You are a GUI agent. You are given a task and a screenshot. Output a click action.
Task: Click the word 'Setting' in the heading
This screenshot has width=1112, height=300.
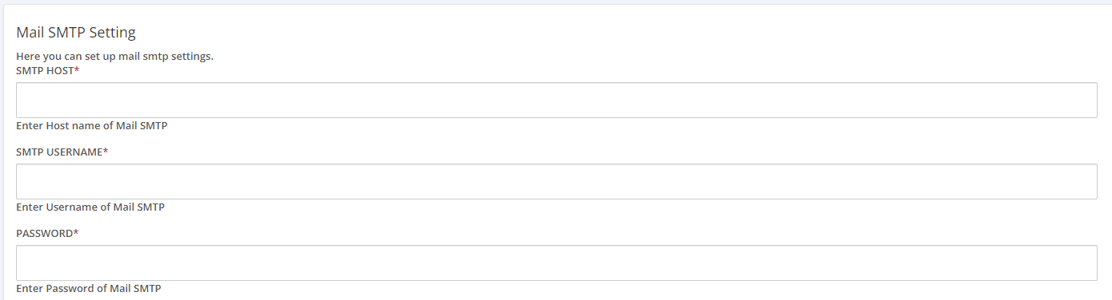coord(113,33)
